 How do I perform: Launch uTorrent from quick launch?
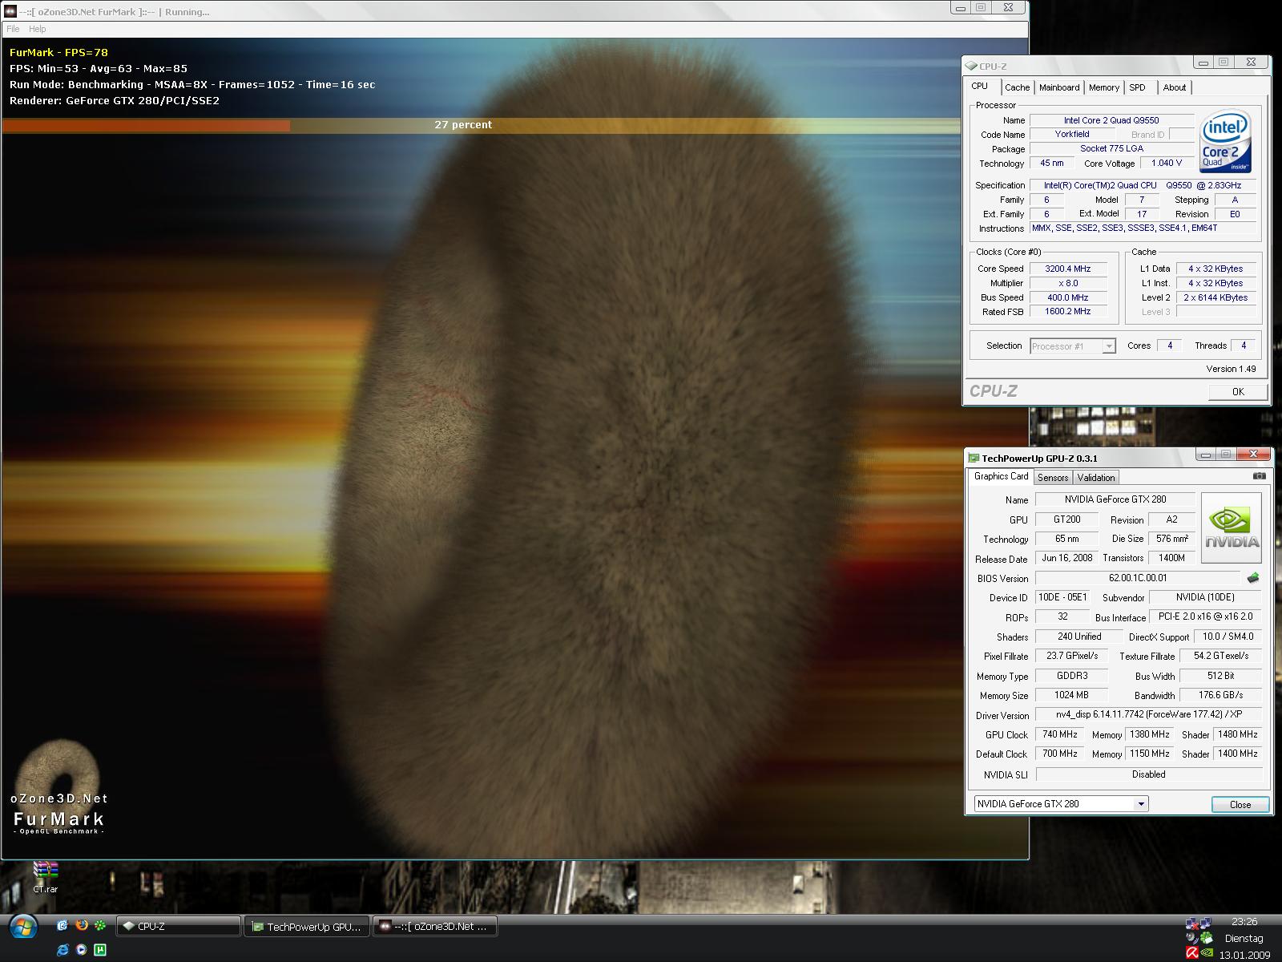100,950
